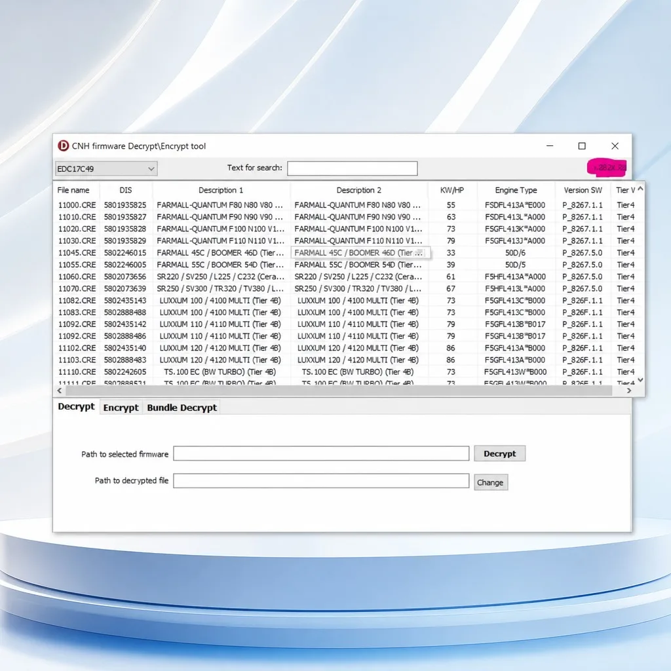Click SR220 / SV250 Description 2 cell

358,277
